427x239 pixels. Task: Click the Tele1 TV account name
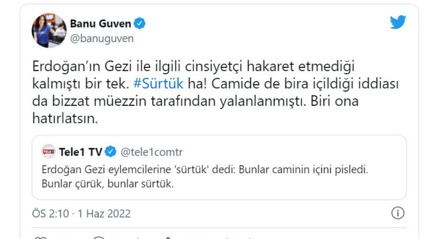tap(80, 152)
